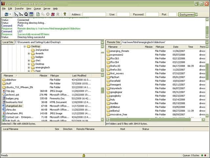Click the red activity LED indicator
Image resolution: width=210 pixels, height=158 pixels.
click(205, 155)
